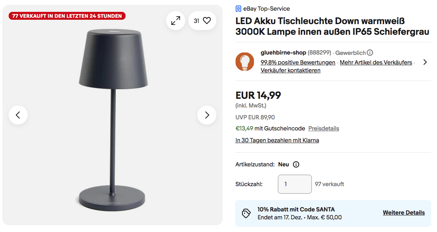Click the coupon tag icon
The image size is (437, 232).
point(246,213)
